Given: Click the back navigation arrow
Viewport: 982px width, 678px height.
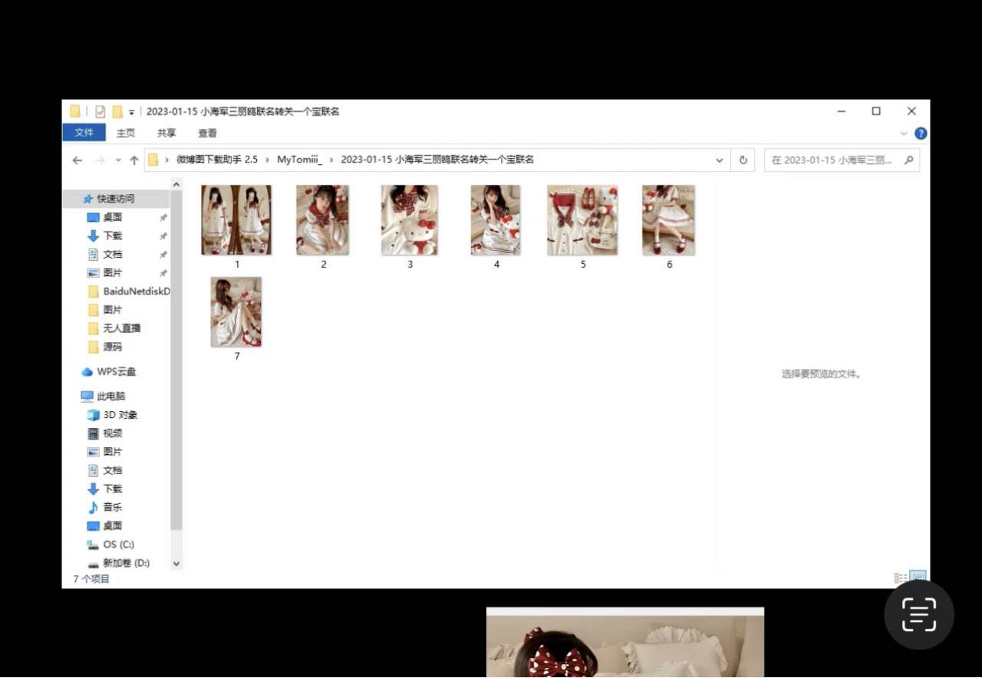Looking at the screenshot, I should [x=77, y=160].
